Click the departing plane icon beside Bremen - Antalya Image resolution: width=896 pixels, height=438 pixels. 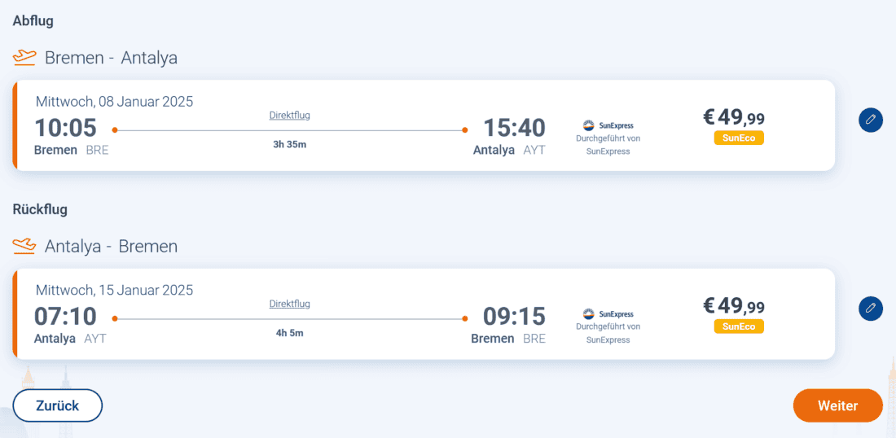(x=25, y=58)
